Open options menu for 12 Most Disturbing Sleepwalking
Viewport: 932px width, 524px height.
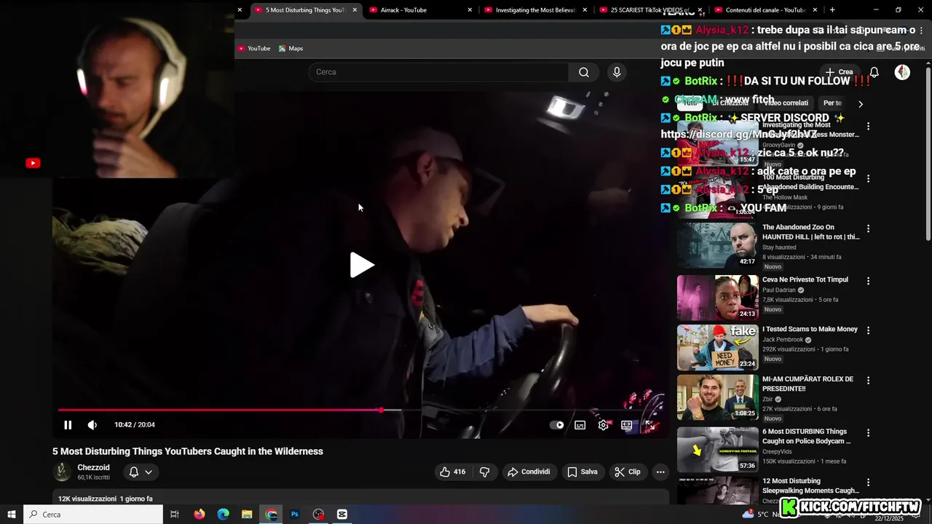(868, 483)
